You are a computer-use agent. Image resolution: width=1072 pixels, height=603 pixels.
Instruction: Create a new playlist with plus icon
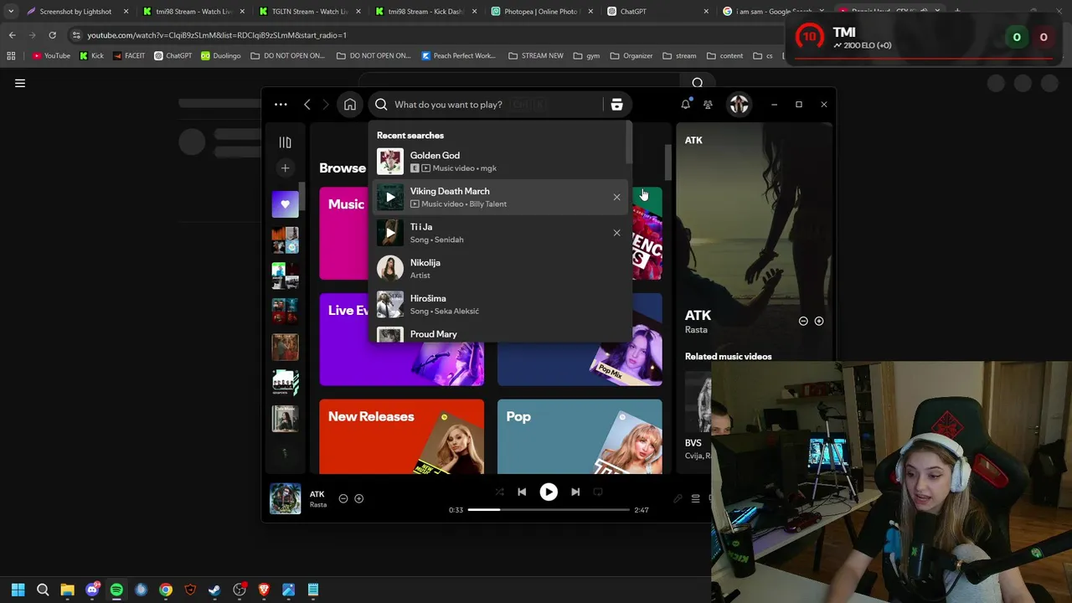click(x=285, y=168)
